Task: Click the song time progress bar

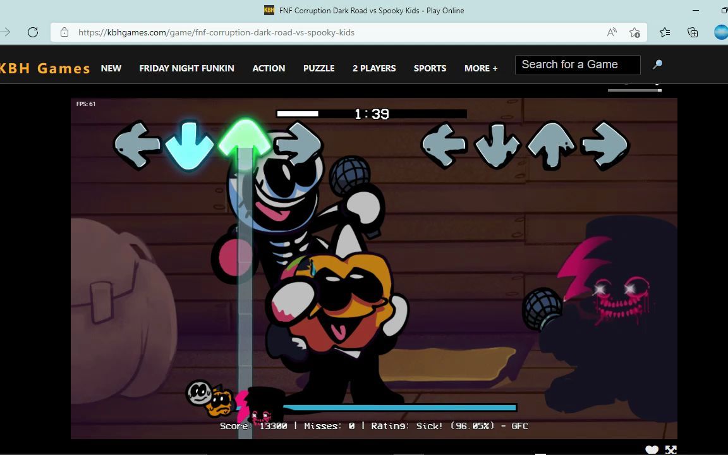Action: point(372,114)
